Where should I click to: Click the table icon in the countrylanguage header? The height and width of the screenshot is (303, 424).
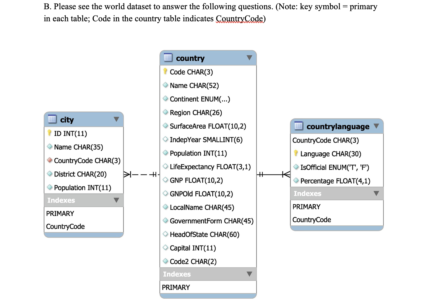[x=299, y=126]
